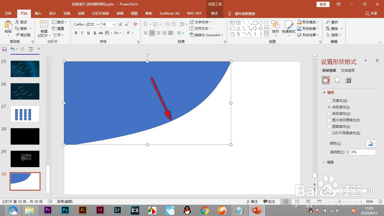Select oval shape in shapes gallery
The image size is (384, 216).
coord(261,23)
